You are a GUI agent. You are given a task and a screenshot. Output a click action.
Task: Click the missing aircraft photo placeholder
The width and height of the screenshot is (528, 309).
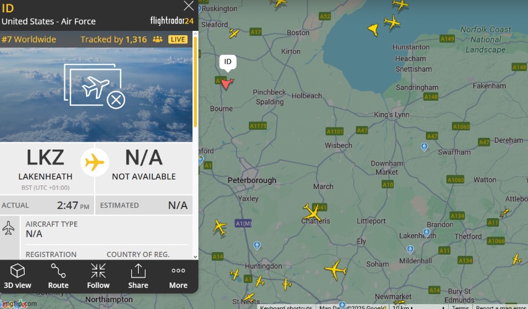(x=98, y=87)
